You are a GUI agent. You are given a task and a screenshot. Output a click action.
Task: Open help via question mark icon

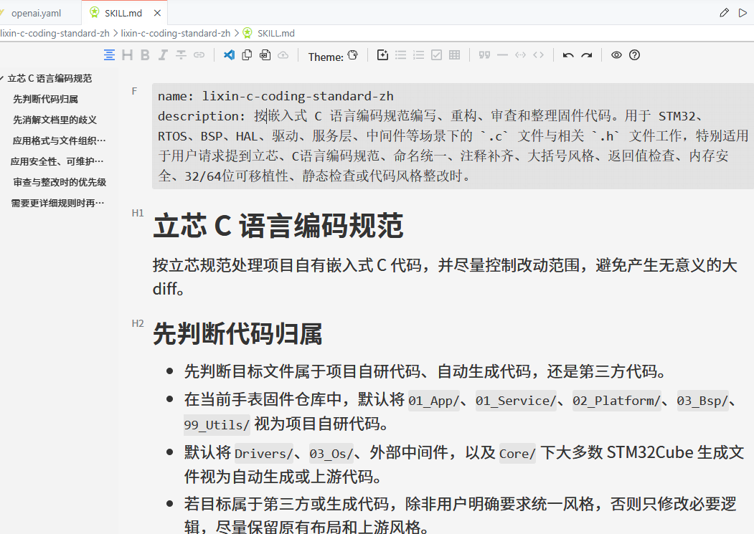[x=634, y=55]
